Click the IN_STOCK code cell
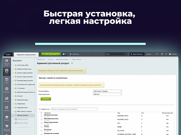 click(121, 130)
